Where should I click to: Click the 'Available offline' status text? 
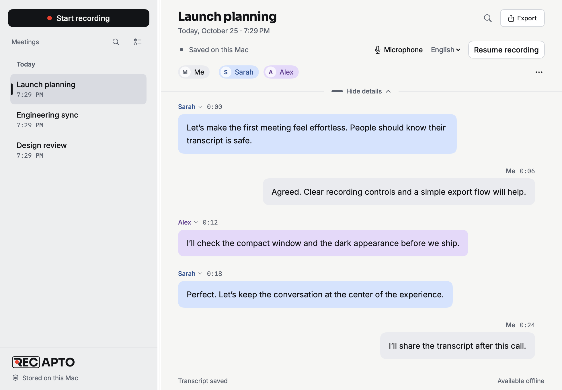point(521,381)
